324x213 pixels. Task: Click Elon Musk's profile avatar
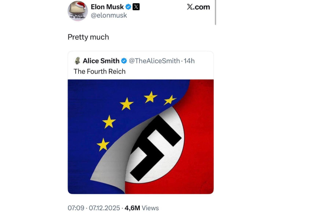coord(78,11)
